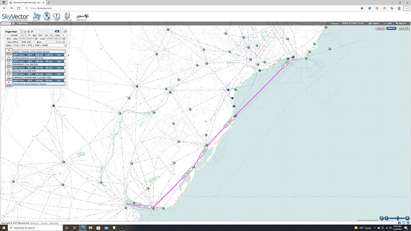Viewport: 411px width, 231px height.
Task: Open the browser settings ellipsis menu
Action: pos(406,8)
